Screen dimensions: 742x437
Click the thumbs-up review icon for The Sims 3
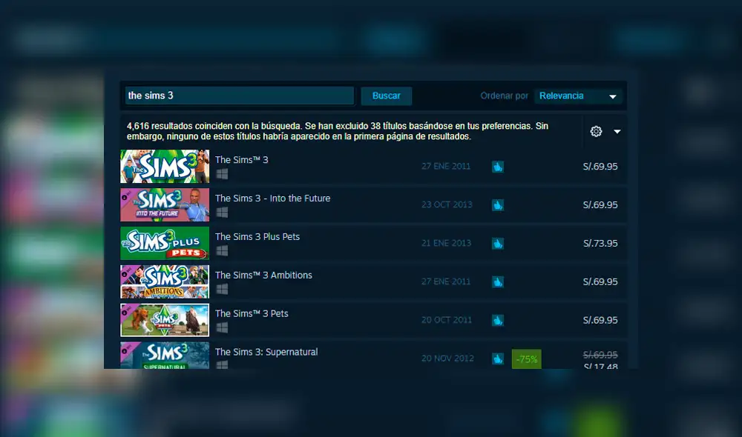pos(497,167)
